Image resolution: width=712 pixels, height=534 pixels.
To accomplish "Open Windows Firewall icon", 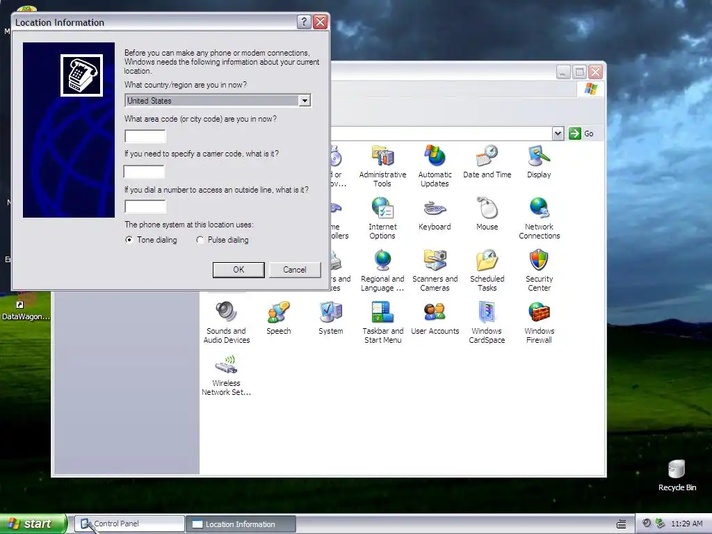I will coord(539,323).
